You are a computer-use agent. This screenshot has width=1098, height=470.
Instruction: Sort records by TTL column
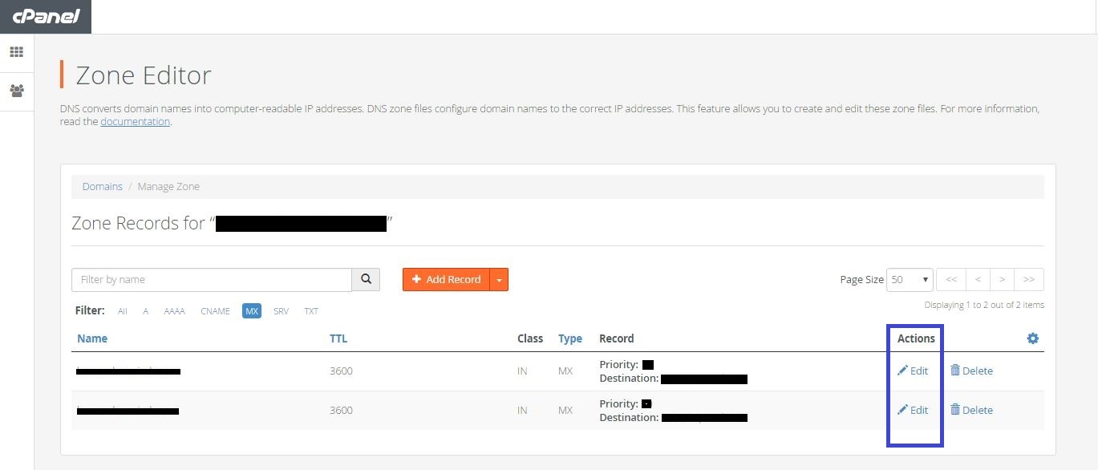(338, 338)
